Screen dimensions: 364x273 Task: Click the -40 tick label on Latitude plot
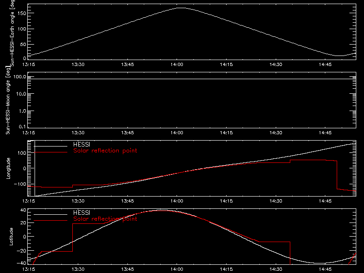[x=21, y=263]
